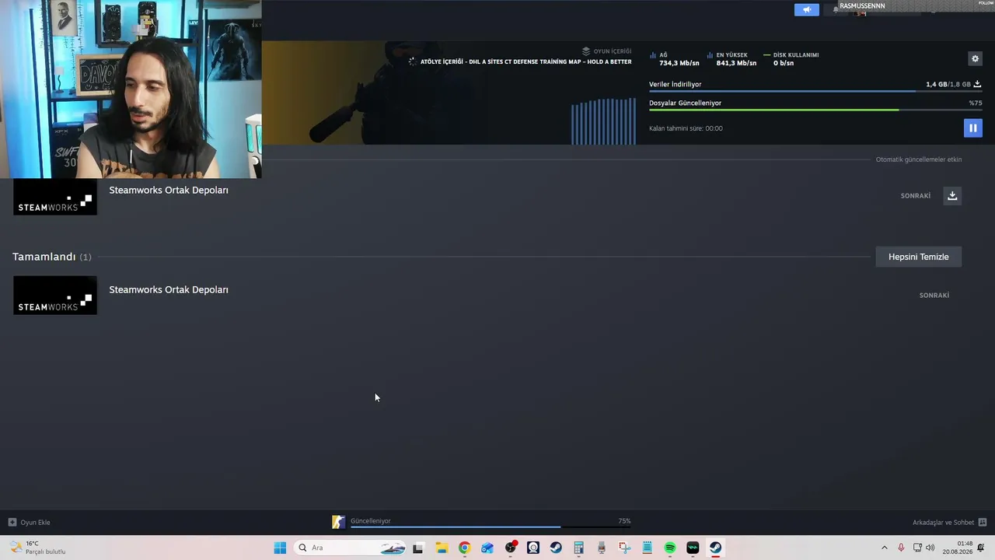Open Windows notification center bell

981,548
